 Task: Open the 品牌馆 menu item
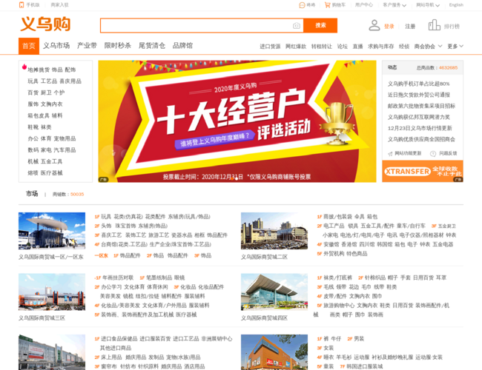tap(182, 46)
